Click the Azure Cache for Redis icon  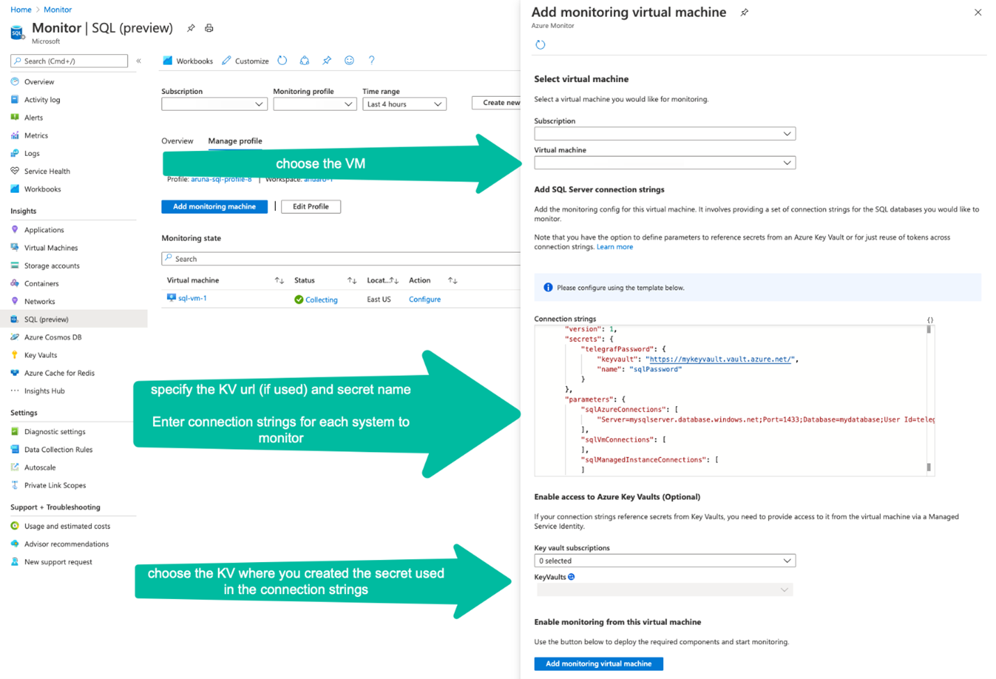(15, 373)
